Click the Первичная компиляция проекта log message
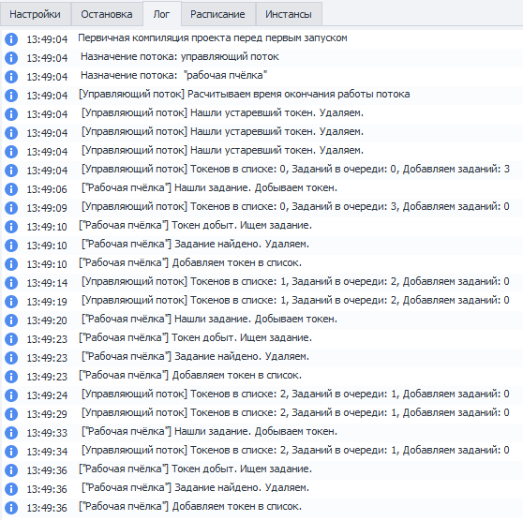Screen dimensions: 523x521 pyautogui.click(x=213, y=38)
